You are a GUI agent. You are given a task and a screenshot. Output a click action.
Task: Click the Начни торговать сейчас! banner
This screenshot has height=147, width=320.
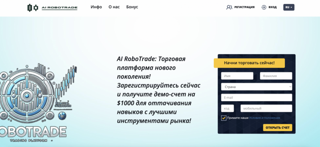249,63
